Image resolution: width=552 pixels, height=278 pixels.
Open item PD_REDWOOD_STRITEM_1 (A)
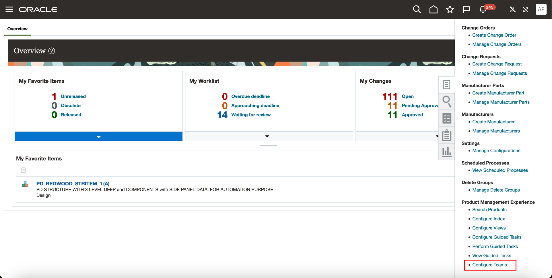point(73,184)
